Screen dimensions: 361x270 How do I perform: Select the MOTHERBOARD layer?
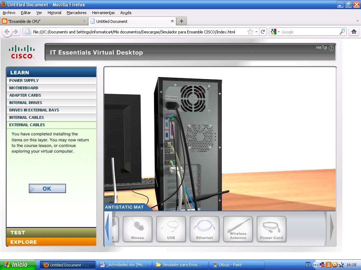coord(51,88)
